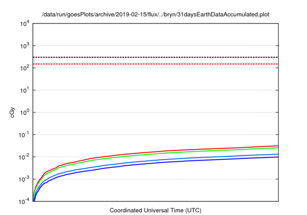
Task: Click the red dashed threshold line
Action: [155, 64]
